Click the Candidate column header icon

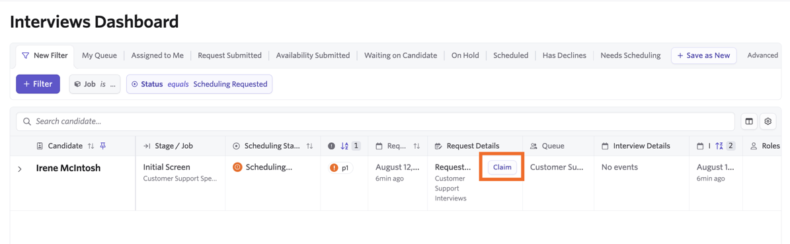[x=40, y=145]
